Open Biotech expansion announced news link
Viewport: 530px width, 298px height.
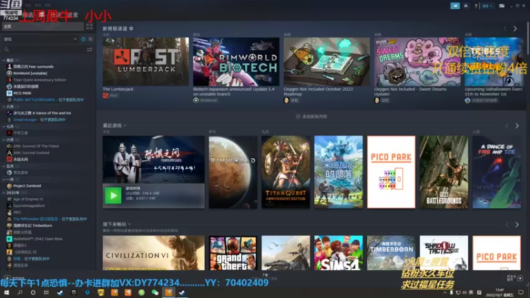234,91
